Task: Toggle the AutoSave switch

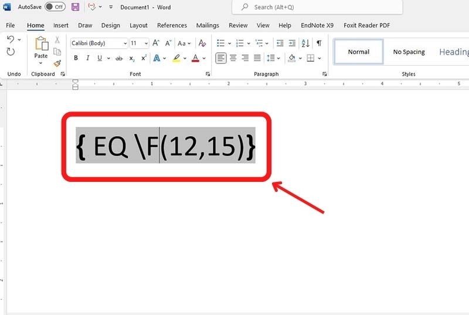Action: pos(55,7)
